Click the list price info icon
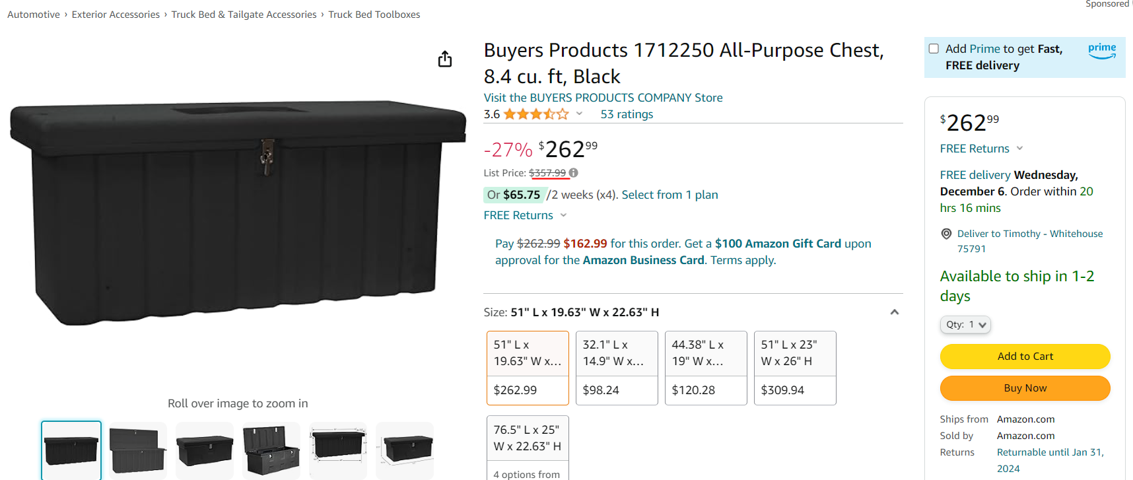The width and height of the screenshot is (1133, 480). pyautogui.click(x=574, y=173)
